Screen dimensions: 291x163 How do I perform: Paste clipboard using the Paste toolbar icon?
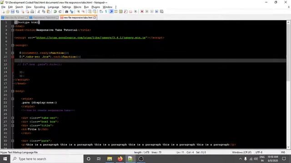49,12
